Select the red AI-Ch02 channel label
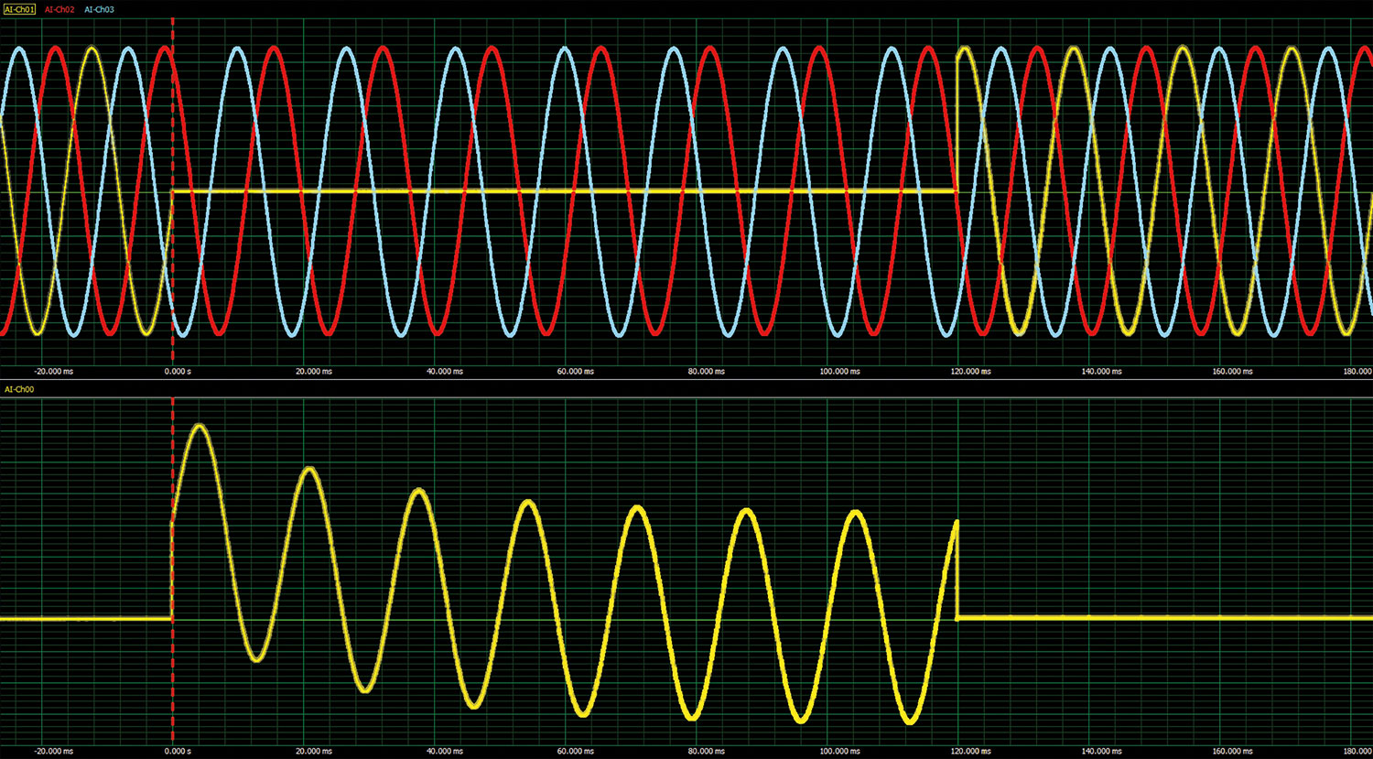1373x759 pixels. point(59,9)
